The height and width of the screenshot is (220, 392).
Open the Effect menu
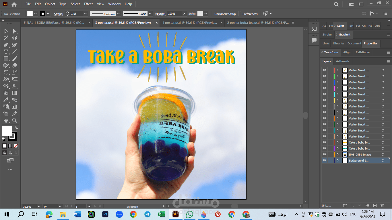88,4
